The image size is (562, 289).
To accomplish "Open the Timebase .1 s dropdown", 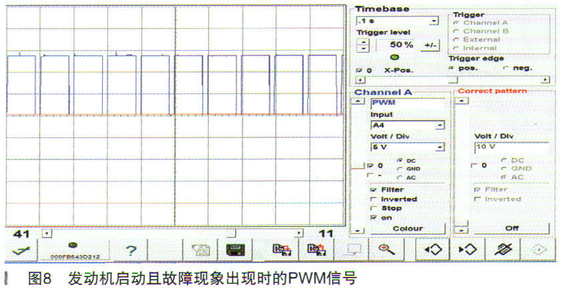I will (x=434, y=21).
